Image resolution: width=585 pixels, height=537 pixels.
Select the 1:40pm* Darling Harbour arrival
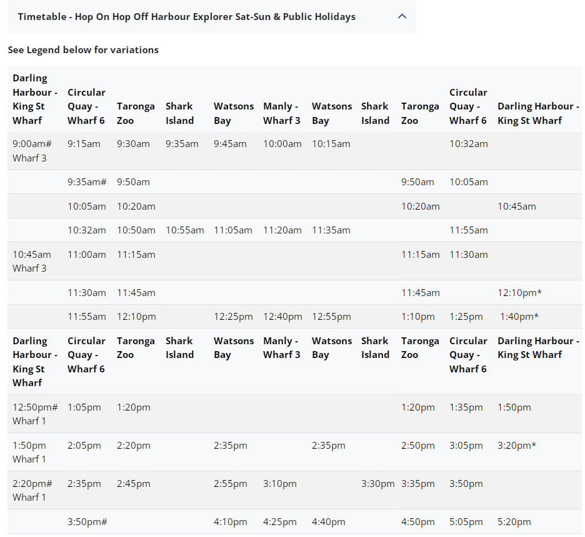(519, 317)
